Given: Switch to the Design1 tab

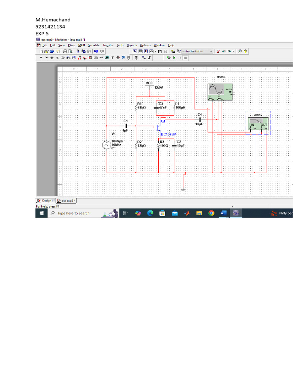Looking at the screenshot, I should pos(46,200).
